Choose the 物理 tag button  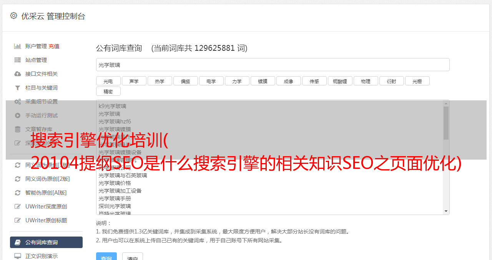click(x=366, y=81)
